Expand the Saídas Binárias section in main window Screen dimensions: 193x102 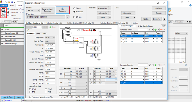(x=2, y=37)
